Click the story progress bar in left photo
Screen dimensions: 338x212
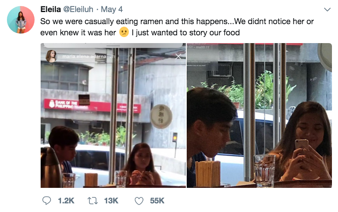pyautogui.click(x=113, y=45)
